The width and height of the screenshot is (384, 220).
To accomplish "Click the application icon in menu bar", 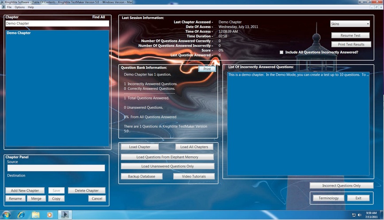I will pyautogui.click(x=3, y=7).
